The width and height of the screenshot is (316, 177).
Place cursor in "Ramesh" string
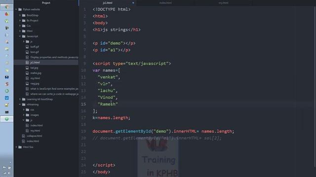(108, 104)
